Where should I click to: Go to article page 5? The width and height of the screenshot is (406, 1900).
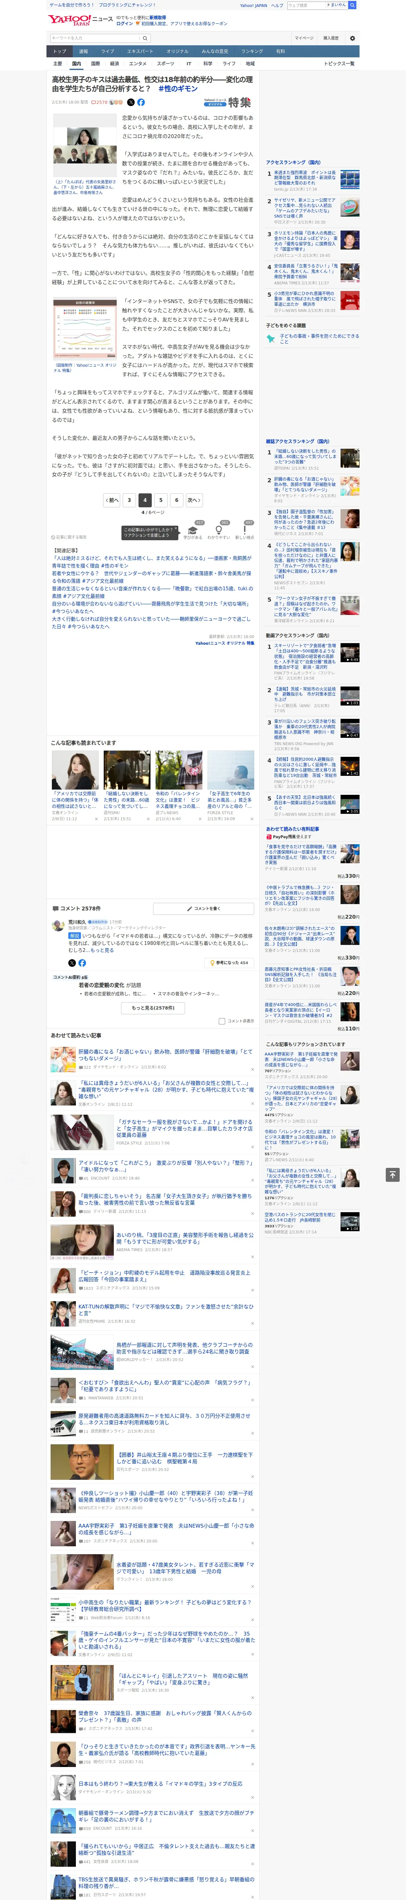tap(161, 499)
